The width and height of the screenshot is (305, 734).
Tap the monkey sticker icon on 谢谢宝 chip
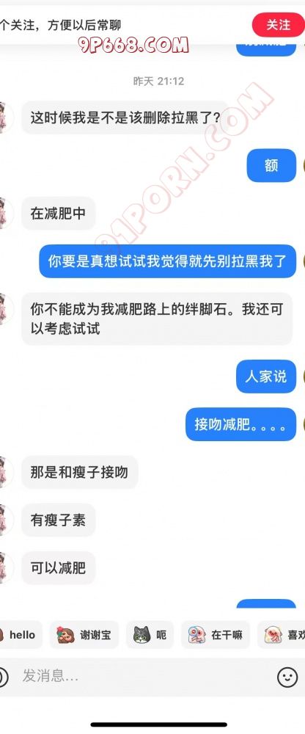pyautogui.click(x=65, y=635)
